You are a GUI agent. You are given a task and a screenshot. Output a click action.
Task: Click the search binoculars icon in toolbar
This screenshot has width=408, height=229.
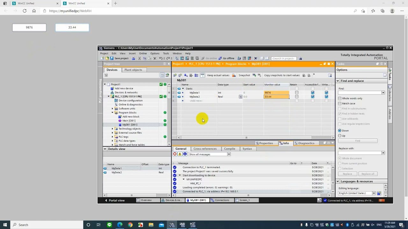coord(300,58)
